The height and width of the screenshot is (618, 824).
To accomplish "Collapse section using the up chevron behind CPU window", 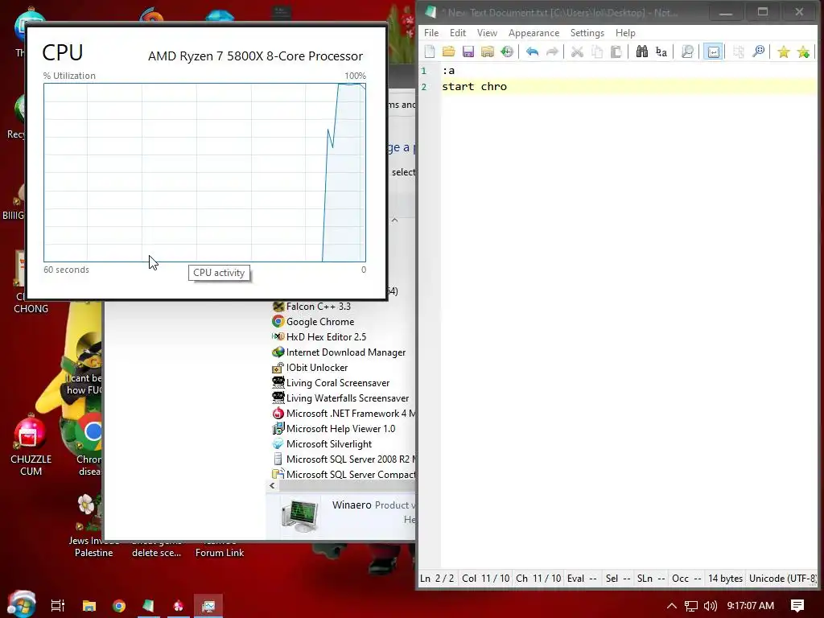I will coord(394,220).
